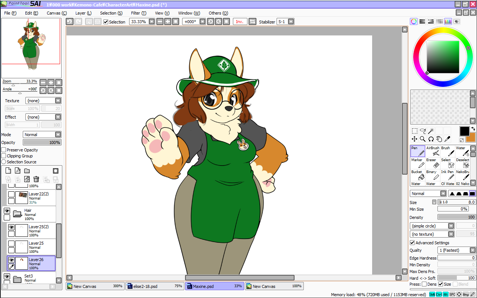Open the simple circle shape dropdown
Image resolution: width=477 pixels, height=298 pixels.
(x=451, y=226)
